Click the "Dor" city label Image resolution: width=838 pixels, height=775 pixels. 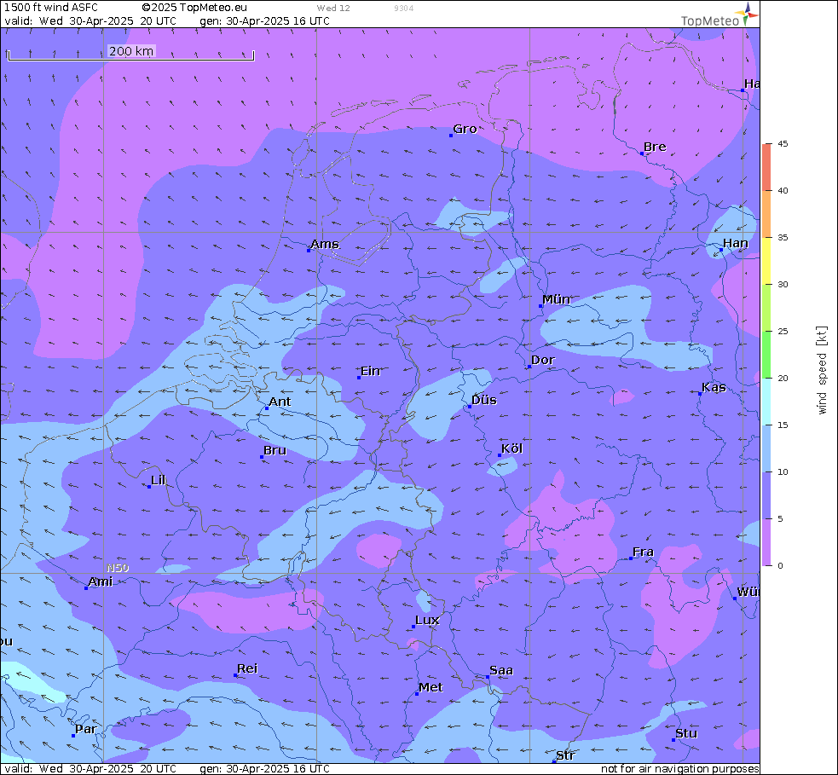pyautogui.click(x=543, y=361)
